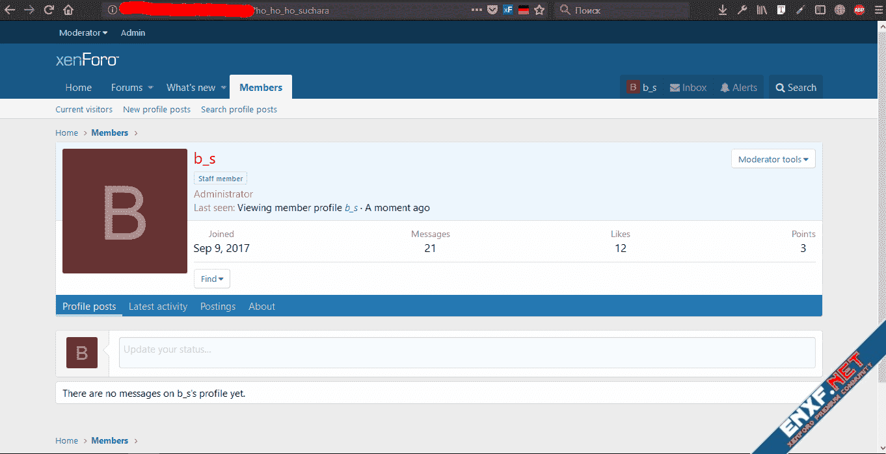Toggle the browser sidebar view icon
Viewport: 886px width, 454px height.
tap(820, 10)
